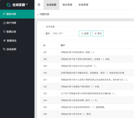This screenshot has width=134, height=118.
Task: Open 题库列表 in the sidebar
Action: (x=17, y=14)
